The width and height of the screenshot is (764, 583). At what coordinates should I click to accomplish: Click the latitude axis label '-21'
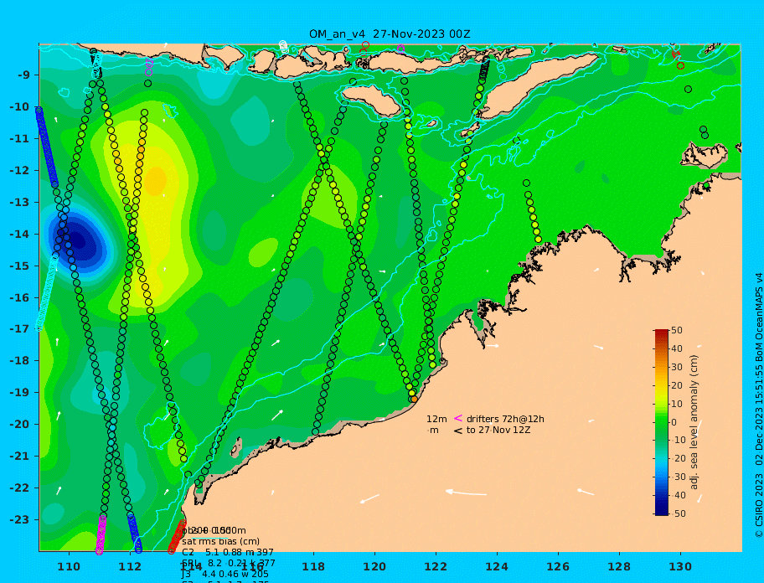(19, 457)
